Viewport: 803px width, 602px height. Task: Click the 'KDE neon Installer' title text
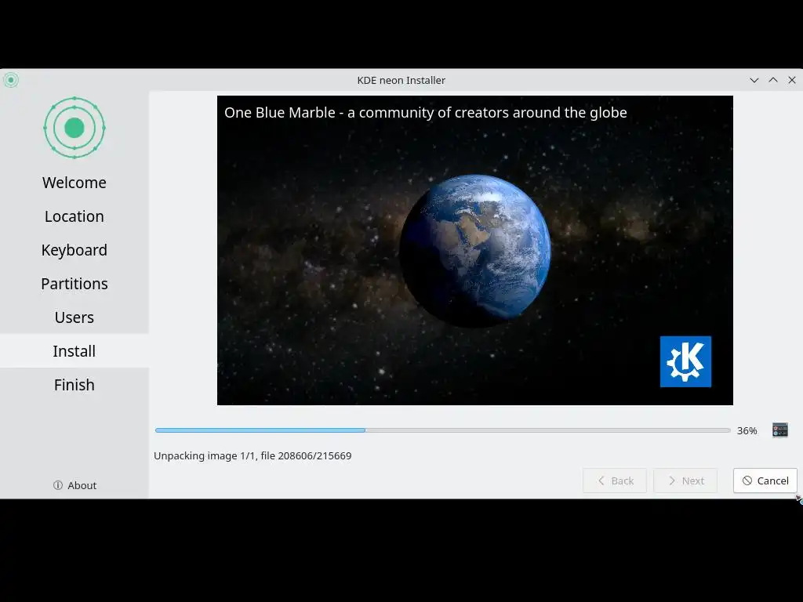pyautogui.click(x=401, y=81)
